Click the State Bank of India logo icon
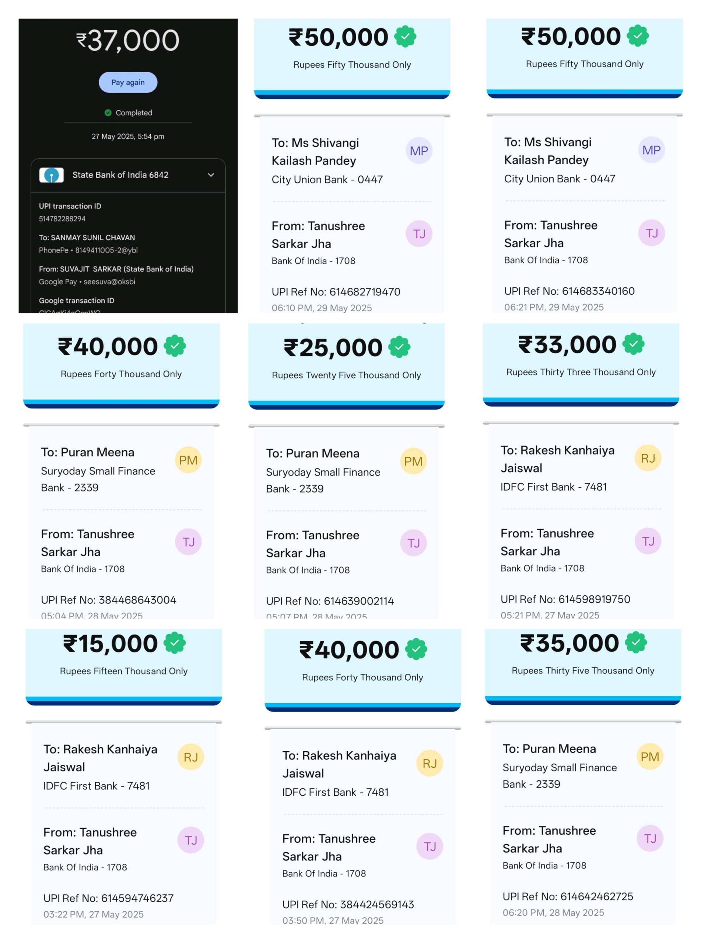This screenshot has width=715, height=943. pos(52,175)
